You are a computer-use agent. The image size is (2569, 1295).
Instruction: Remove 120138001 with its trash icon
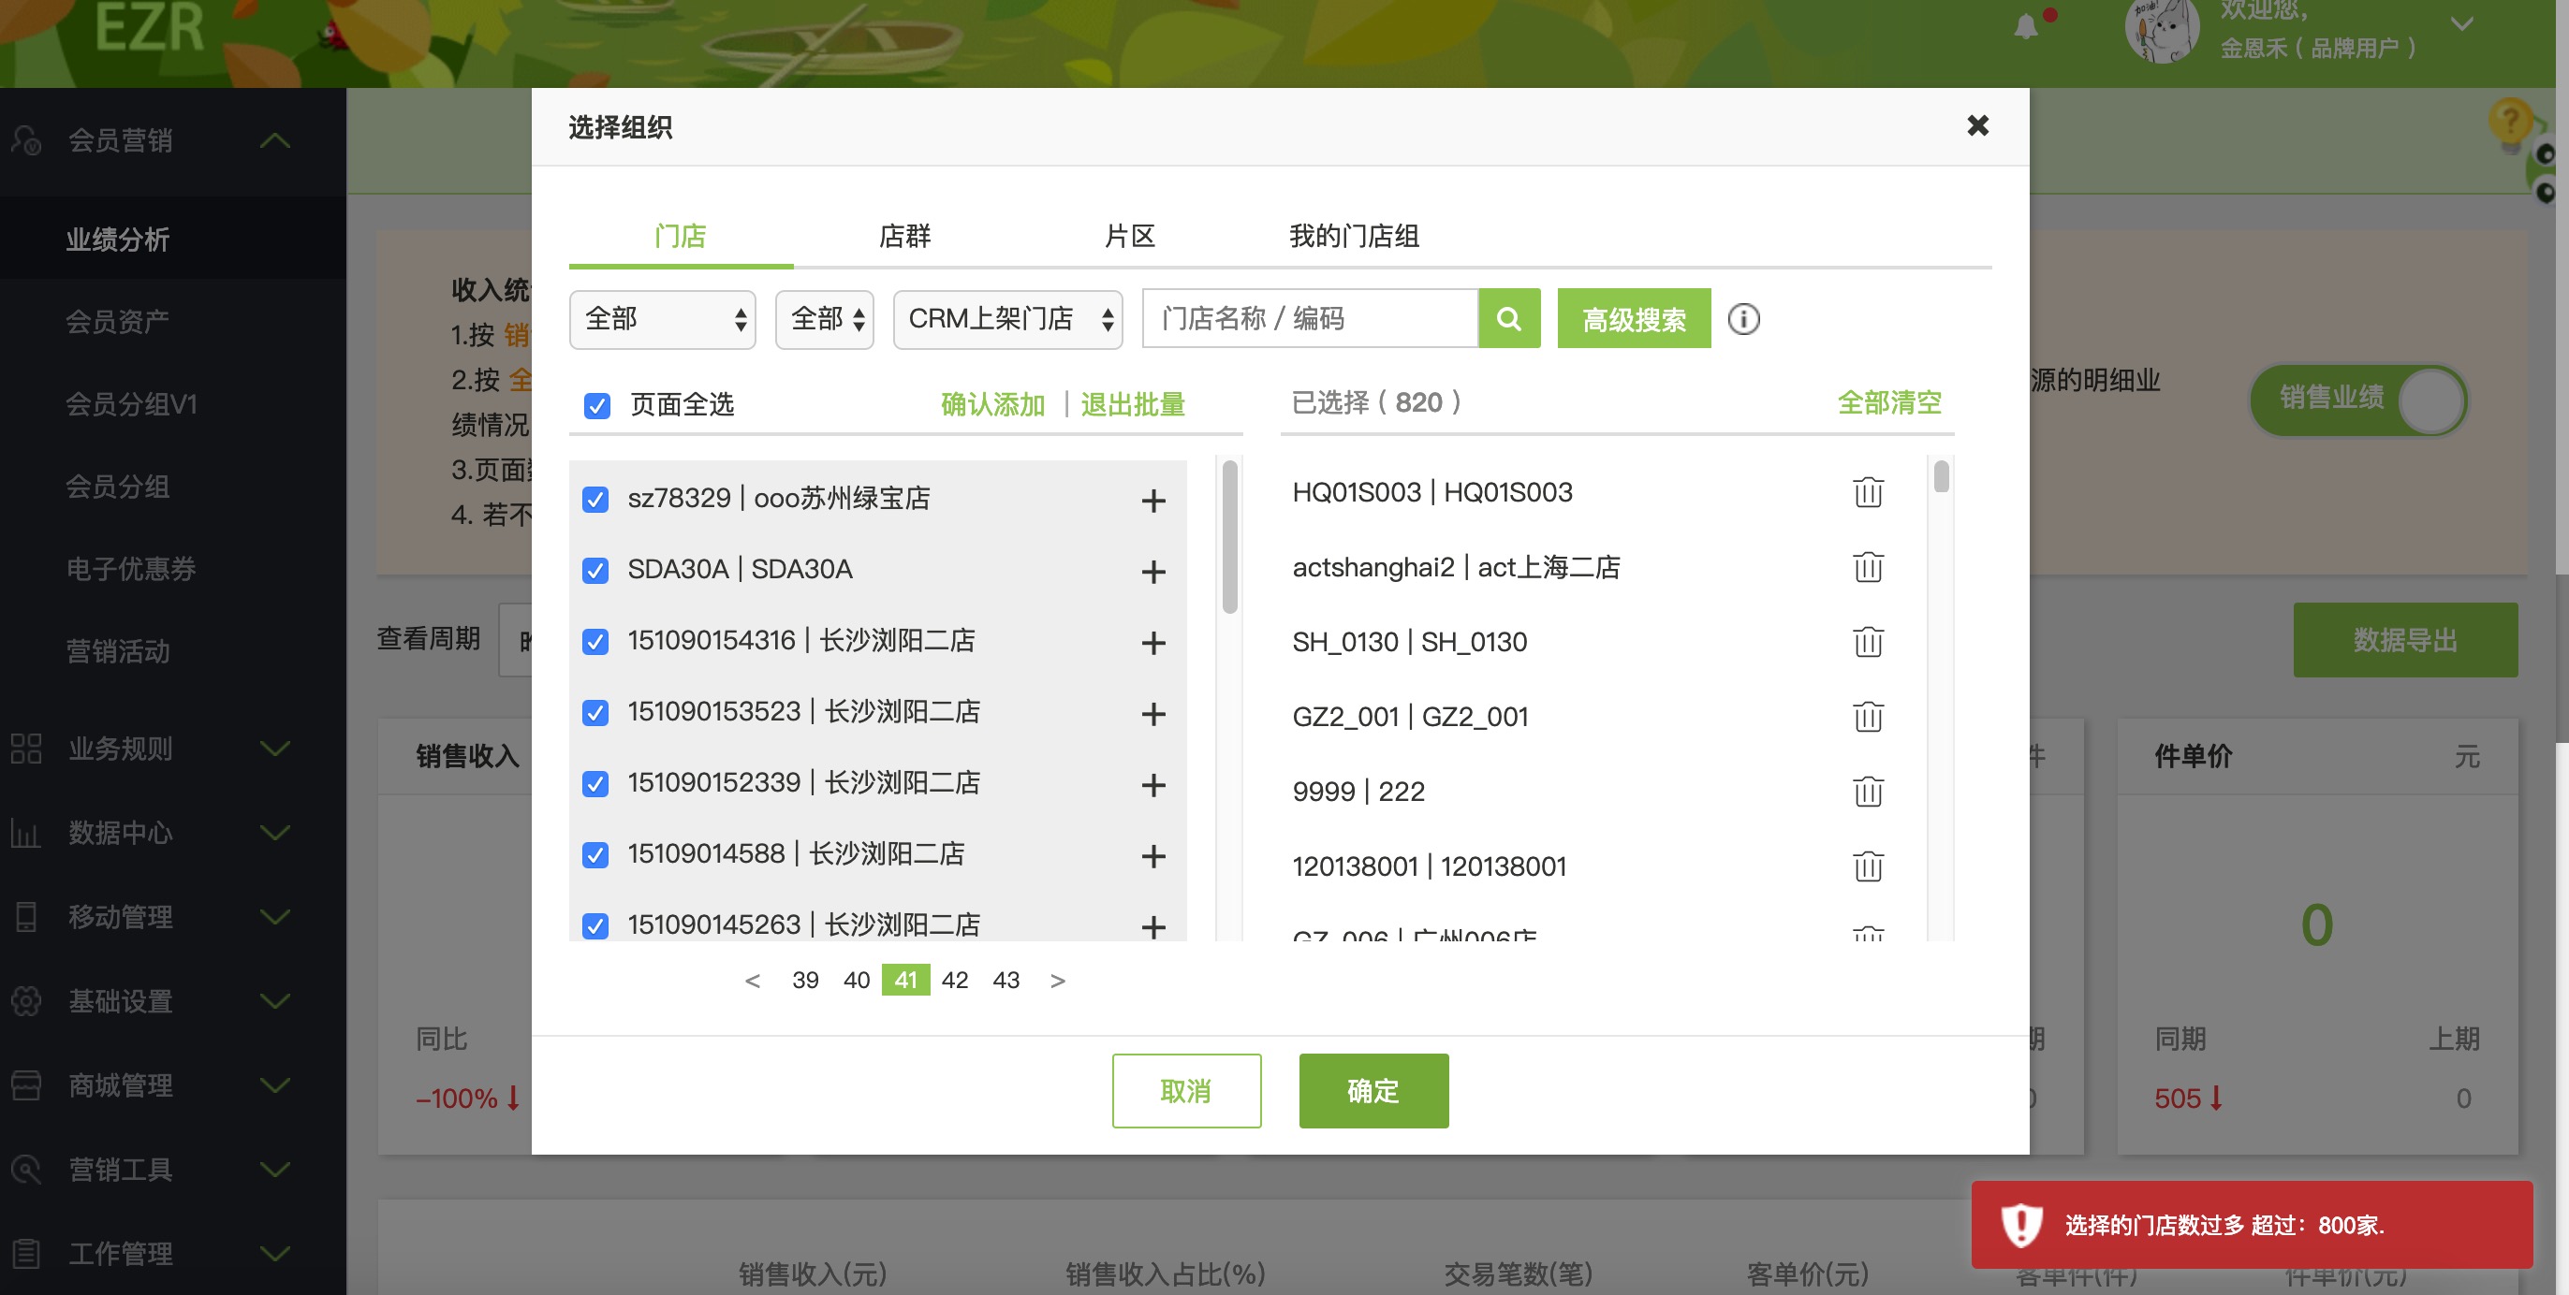[1868, 866]
